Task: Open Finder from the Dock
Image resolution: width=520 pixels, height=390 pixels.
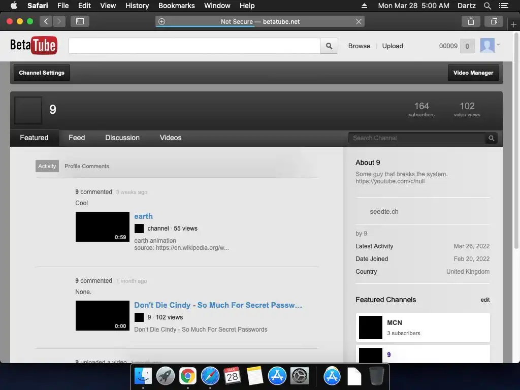Action: 143,376
